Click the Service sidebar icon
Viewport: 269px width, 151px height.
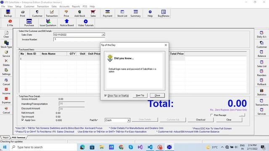[6, 54]
